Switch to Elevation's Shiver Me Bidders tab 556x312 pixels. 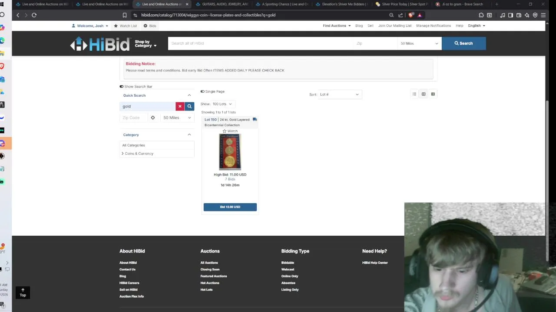coord(341,4)
